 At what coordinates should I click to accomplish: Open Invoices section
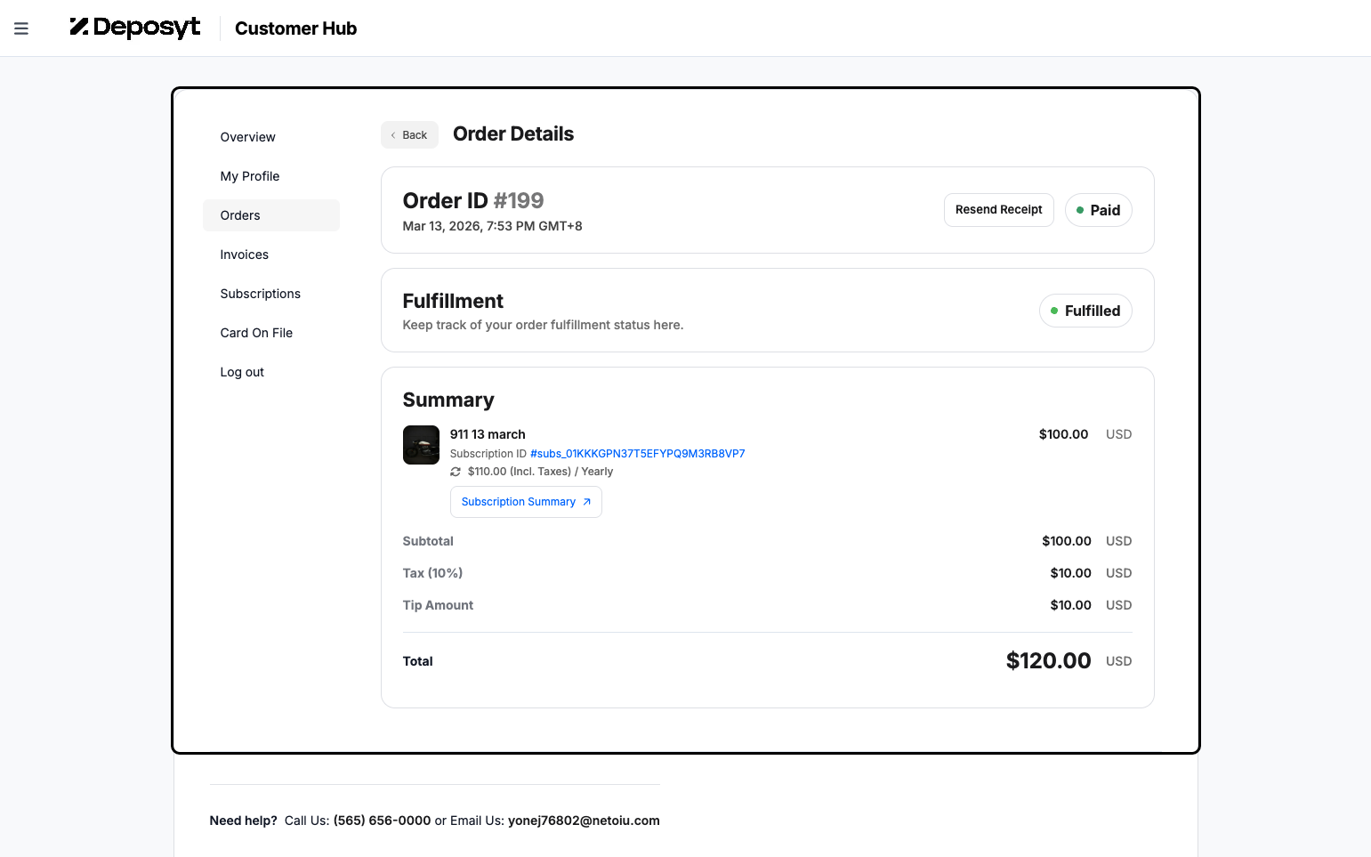[x=271, y=255]
